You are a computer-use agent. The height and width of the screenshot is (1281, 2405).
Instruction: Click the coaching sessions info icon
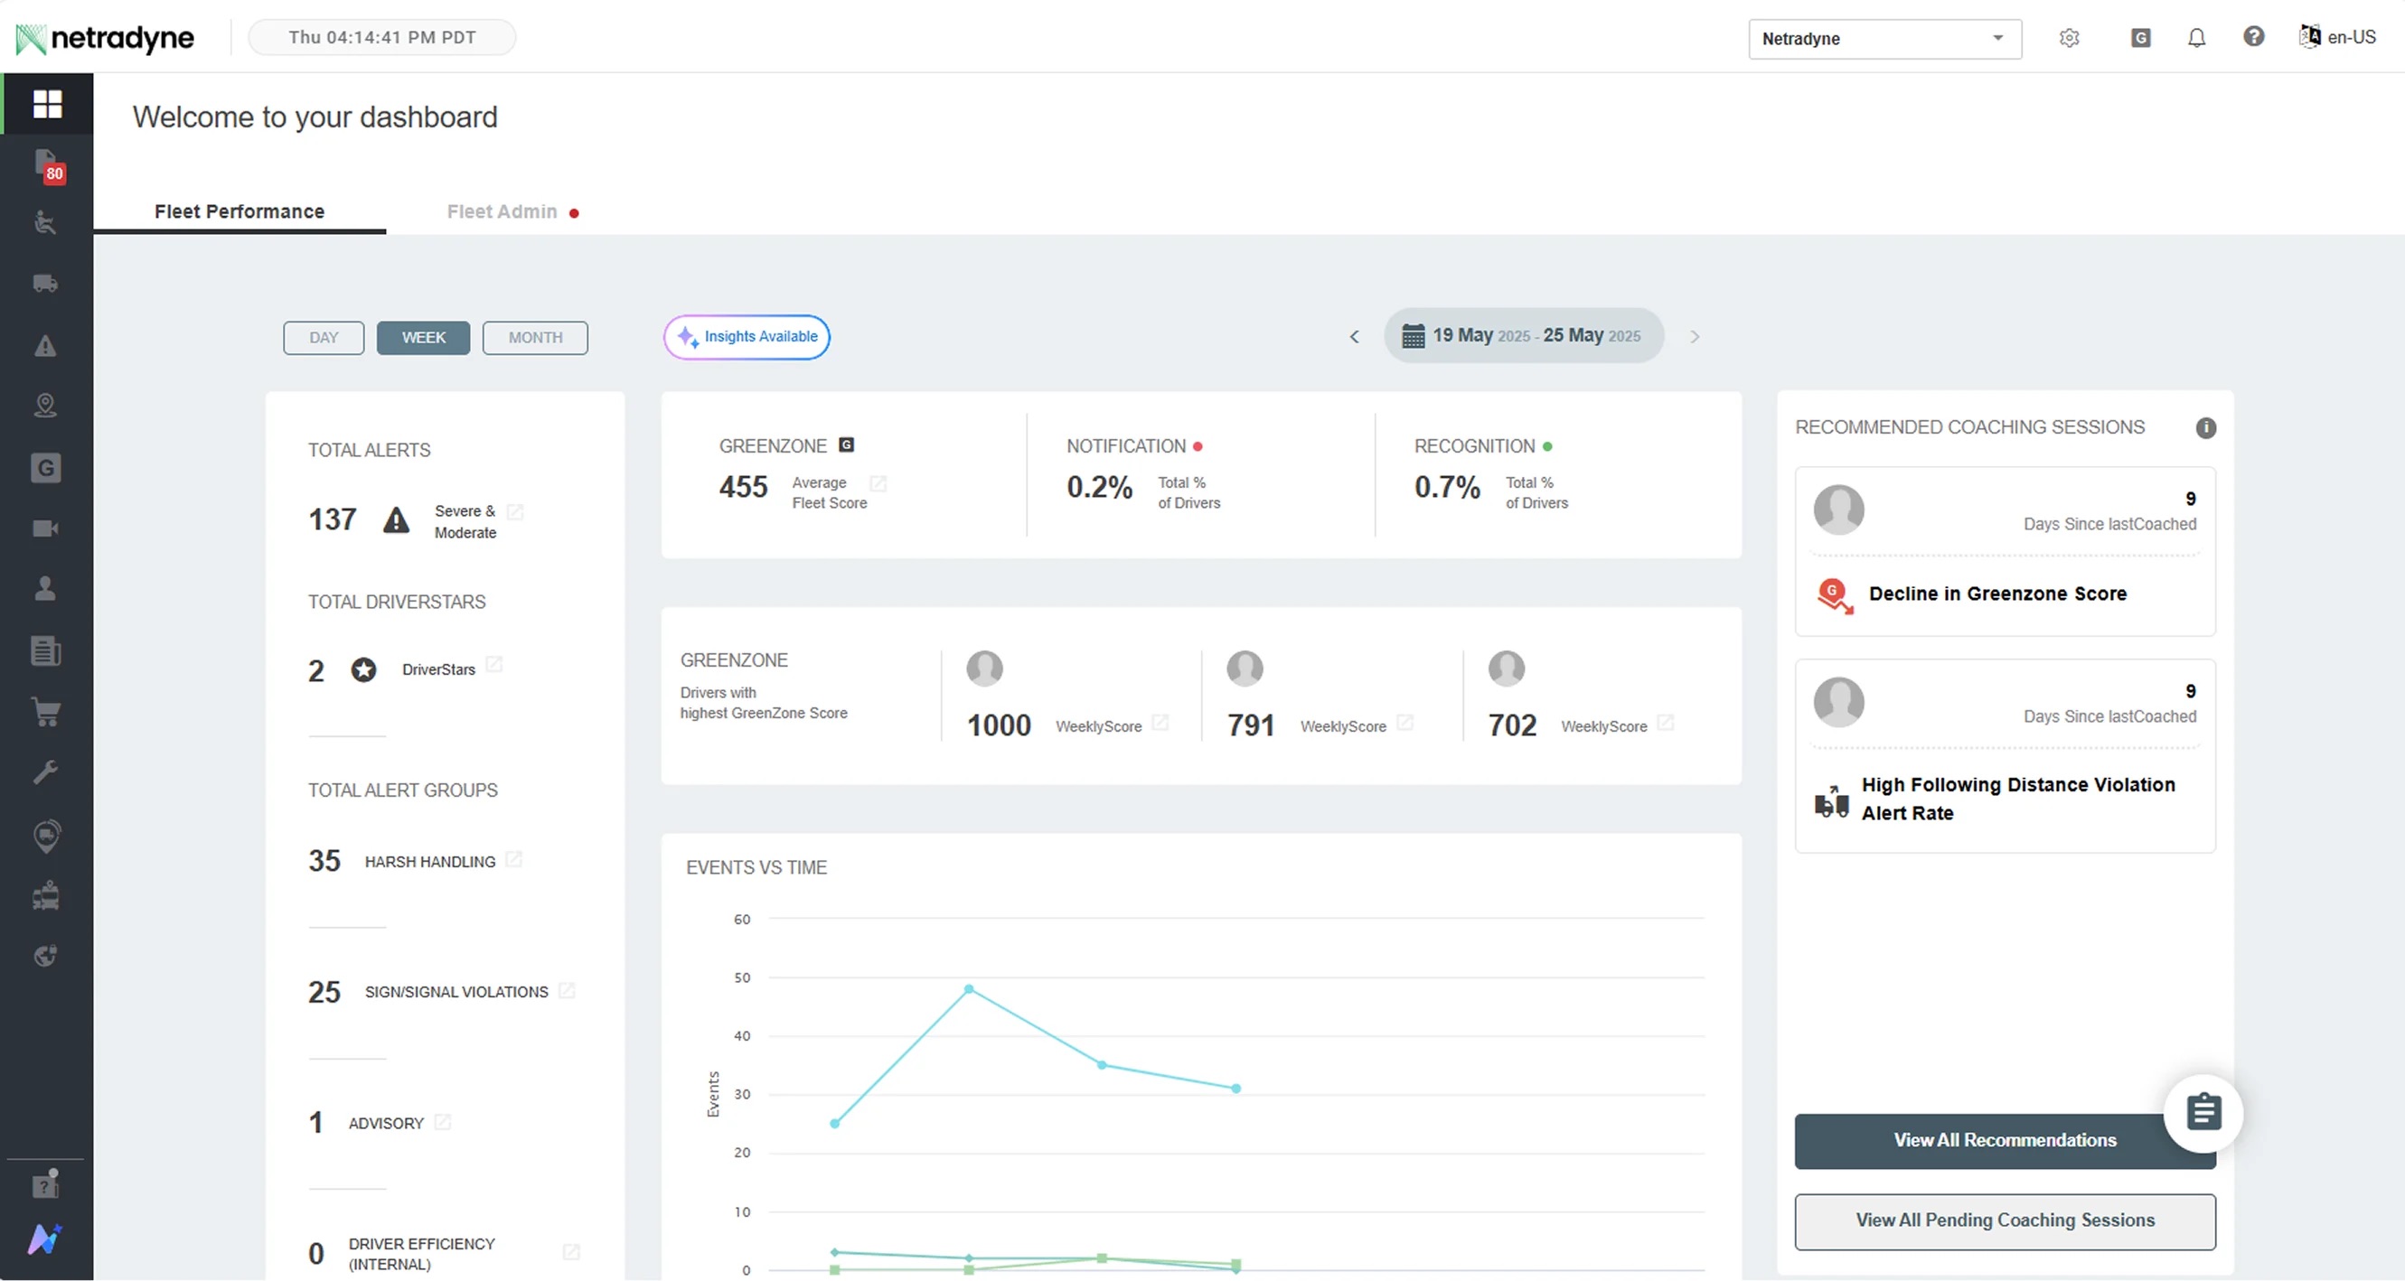point(2205,428)
